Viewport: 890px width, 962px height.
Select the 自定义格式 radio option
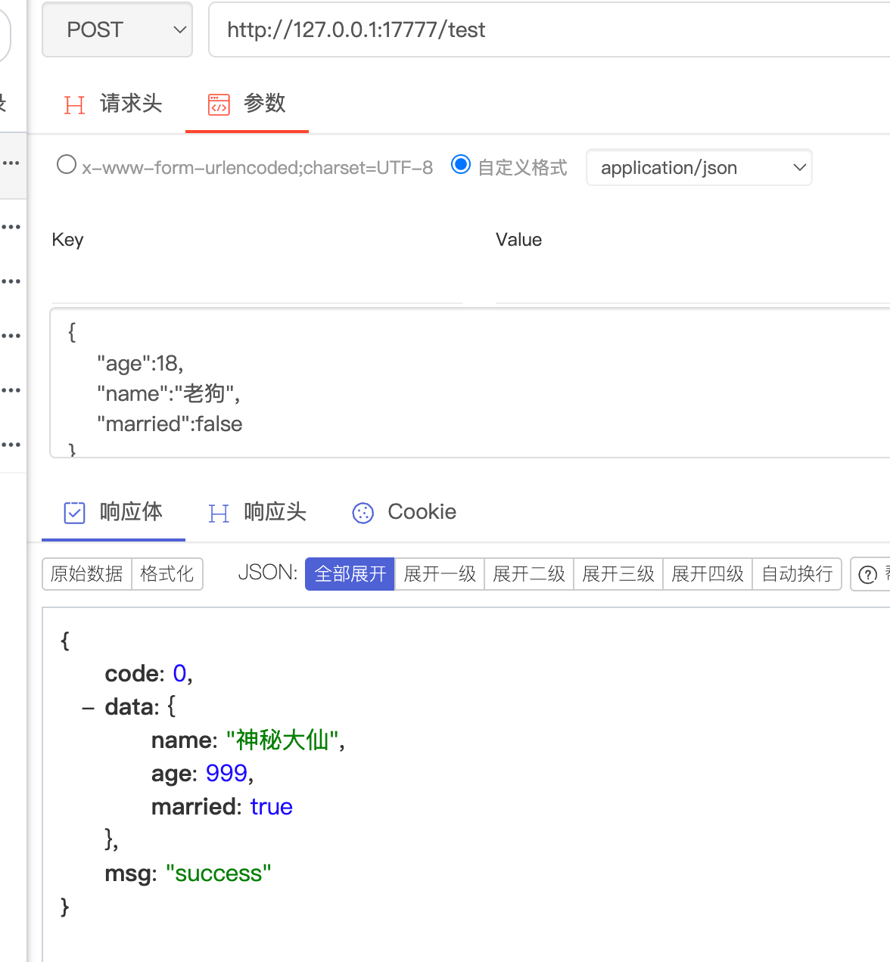[x=460, y=165]
